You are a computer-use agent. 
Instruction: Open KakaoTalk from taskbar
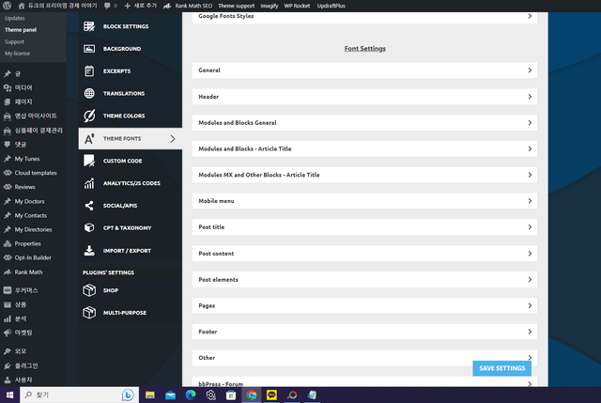coord(271,395)
